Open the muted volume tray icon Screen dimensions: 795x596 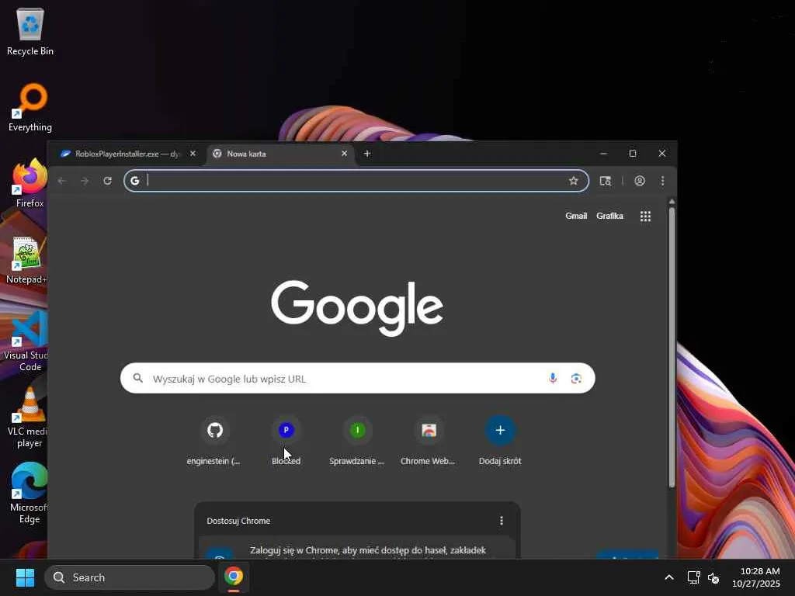[714, 577]
